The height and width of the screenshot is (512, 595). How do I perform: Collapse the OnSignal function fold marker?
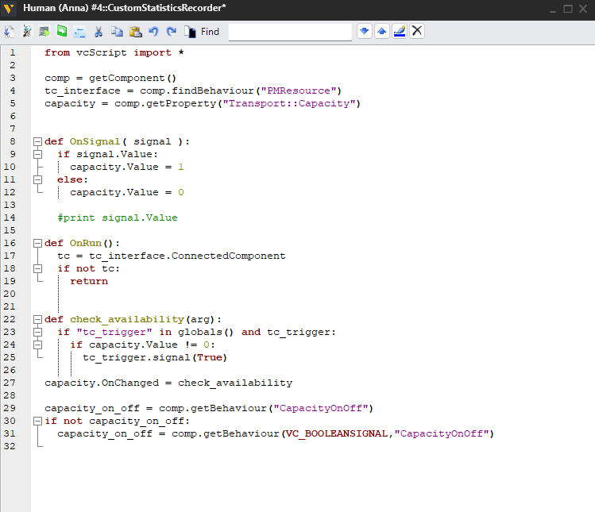point(37,141)
